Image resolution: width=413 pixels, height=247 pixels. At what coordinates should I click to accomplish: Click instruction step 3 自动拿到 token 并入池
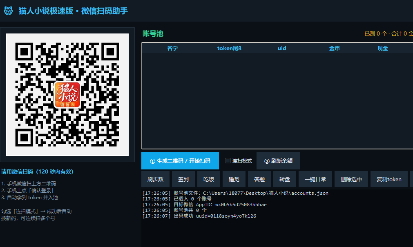(29, 198)
